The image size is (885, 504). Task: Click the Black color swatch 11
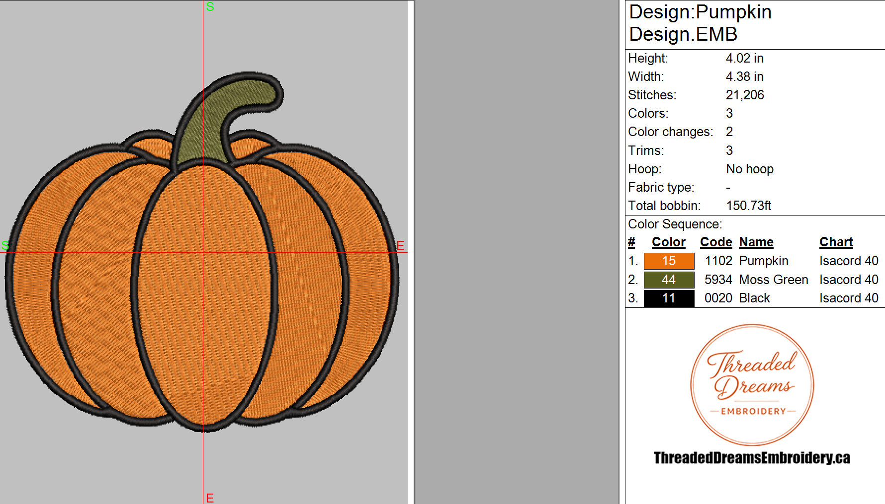[x=669, y=298]
